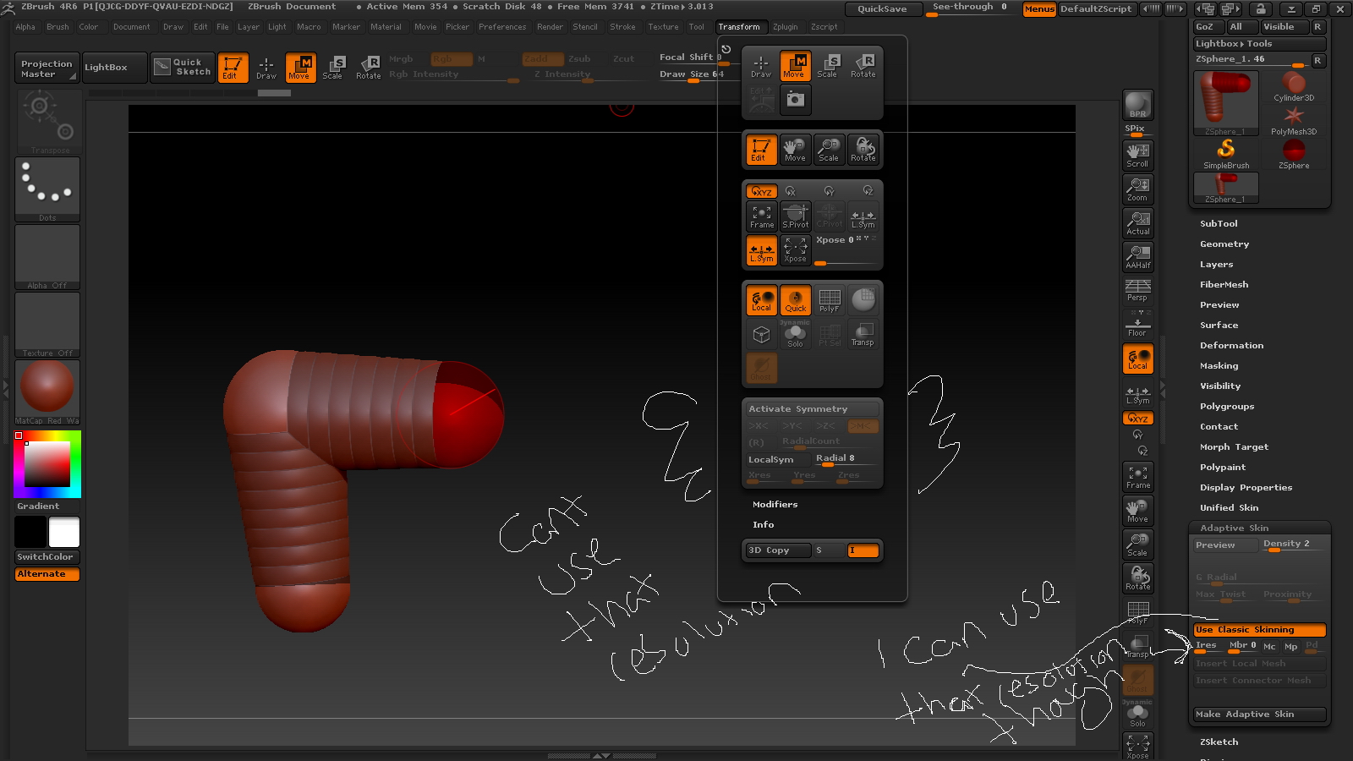The height and width of the screenshot is (761, 1353).
Task: Select the PolyMesh3D tool thumbnail
Action: tap(1294, 120)
